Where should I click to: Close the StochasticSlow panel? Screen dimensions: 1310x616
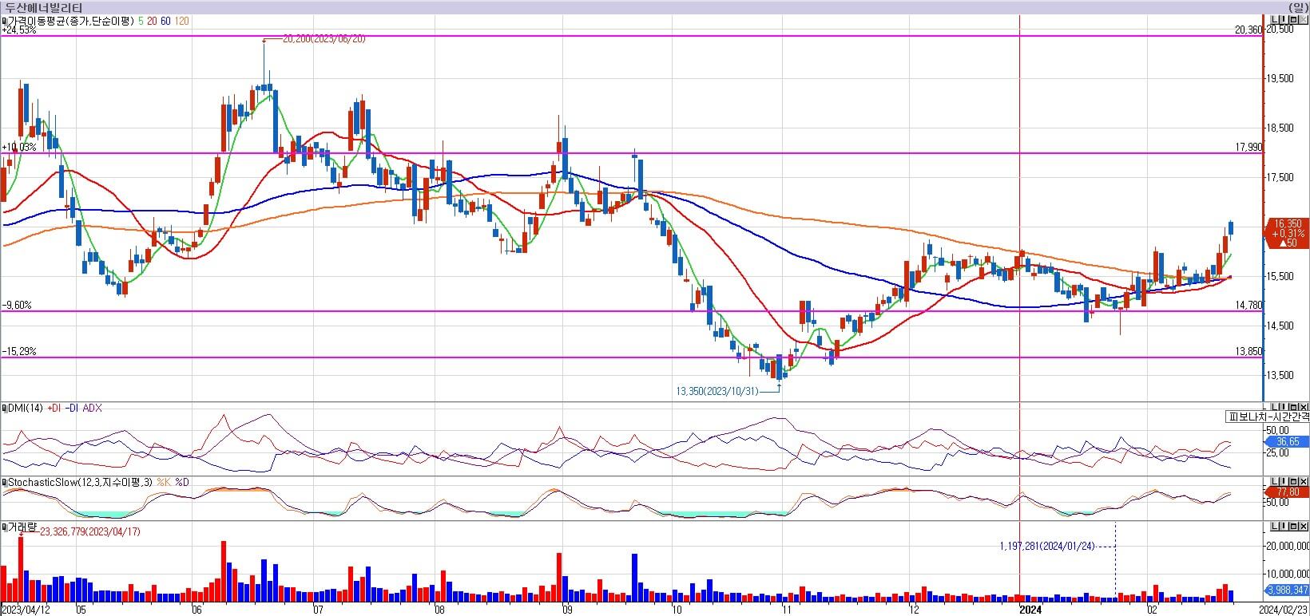coord(1303,481)
